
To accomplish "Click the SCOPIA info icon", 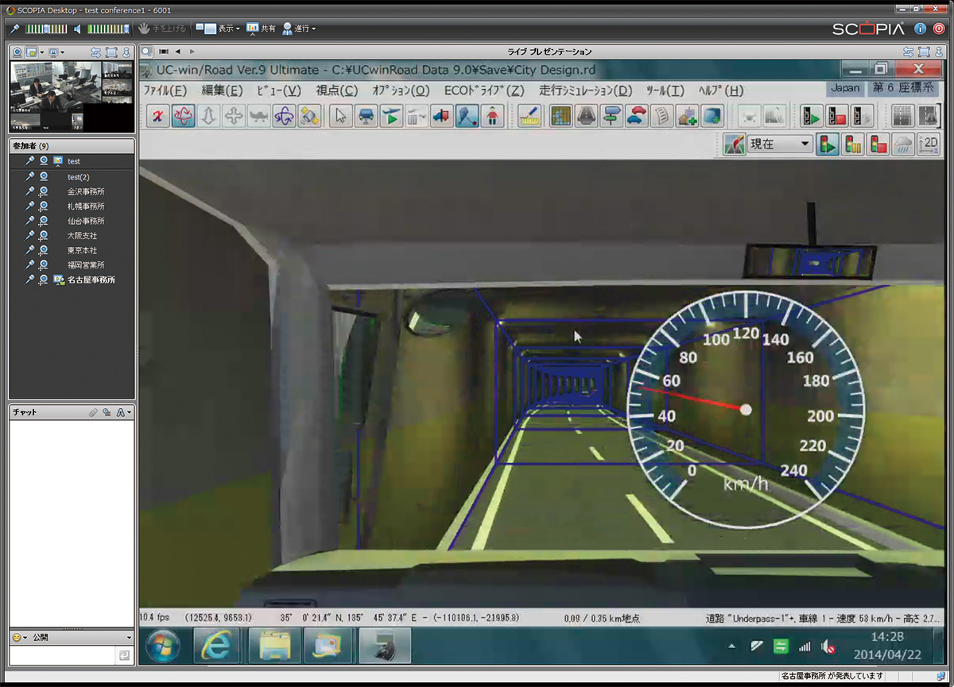I will [920, 29].
